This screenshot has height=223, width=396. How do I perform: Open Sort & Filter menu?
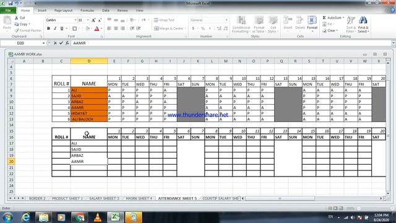pyautogui.click(x=351, y=24)
